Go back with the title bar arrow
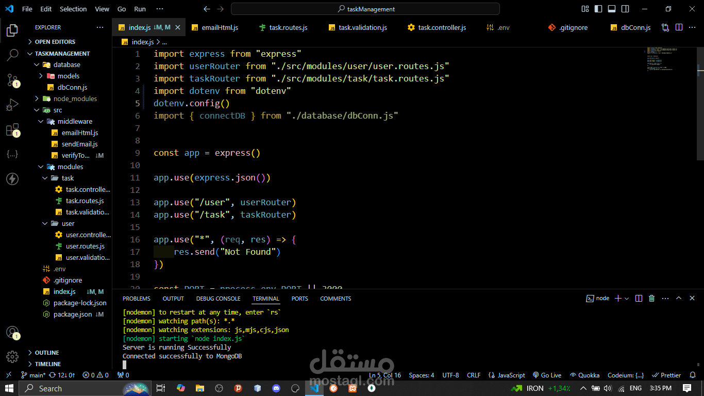Viewport: 704px width, 396px height. (207, 9)
